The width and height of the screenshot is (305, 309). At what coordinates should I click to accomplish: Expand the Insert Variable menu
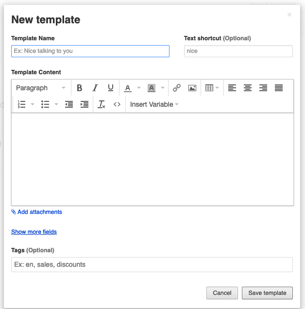(x=154, y=104)
